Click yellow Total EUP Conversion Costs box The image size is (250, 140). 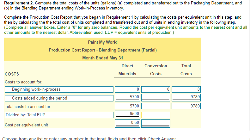tap(156, 115)
